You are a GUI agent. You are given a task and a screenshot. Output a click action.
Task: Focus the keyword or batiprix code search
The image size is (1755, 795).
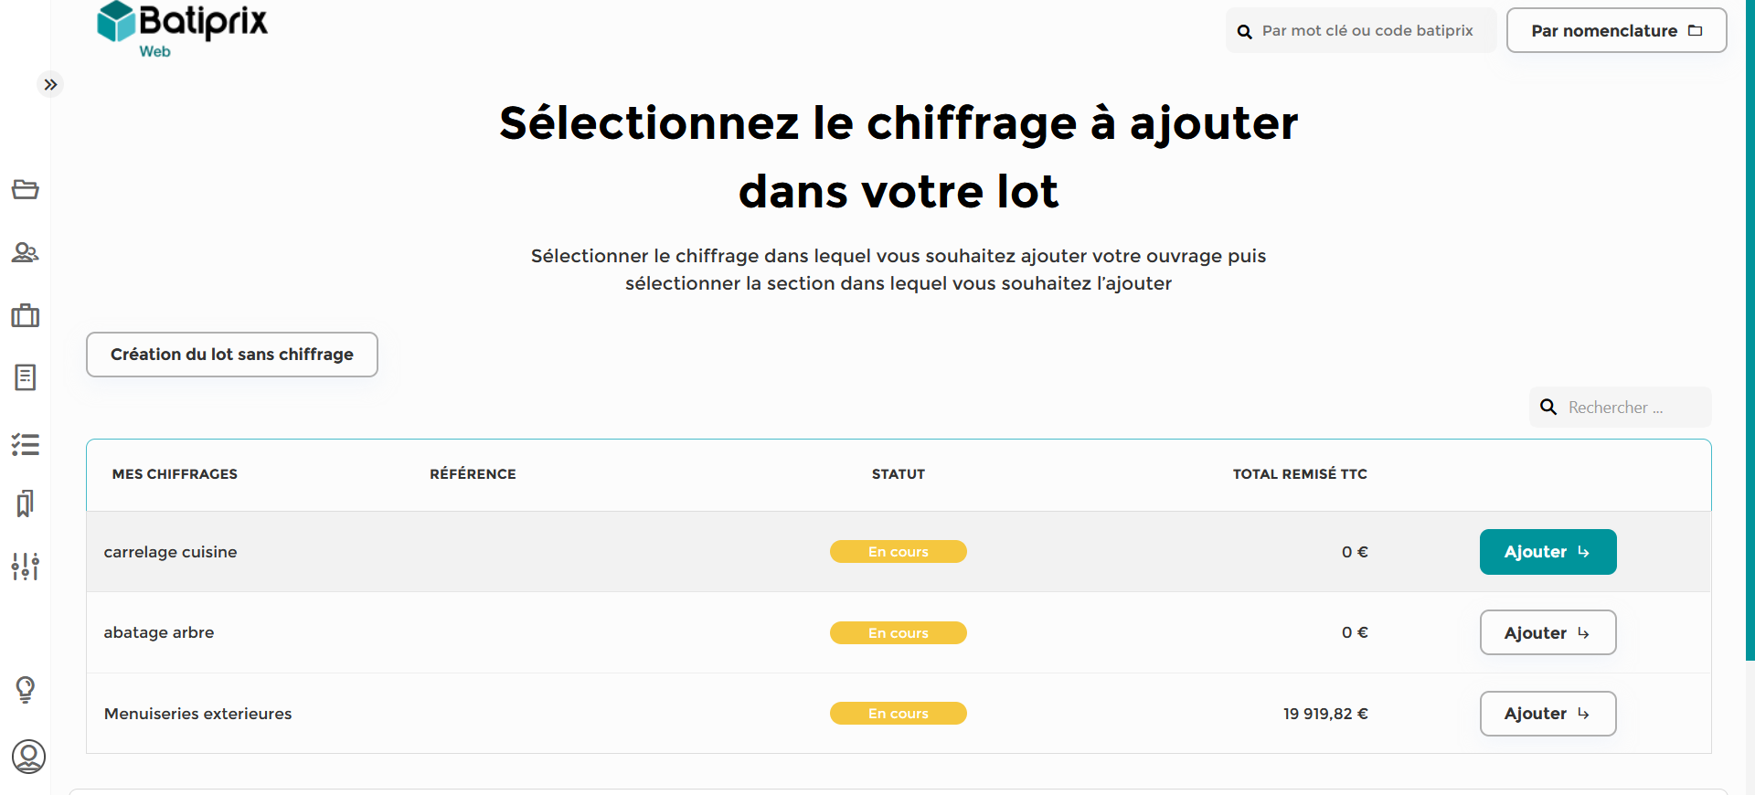click(1360, 31)
